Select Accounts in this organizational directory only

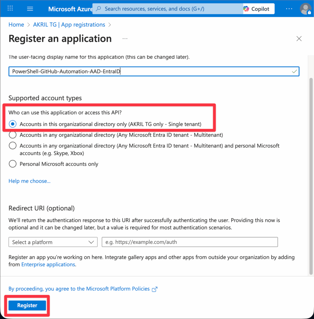click(x=12, y=124)
